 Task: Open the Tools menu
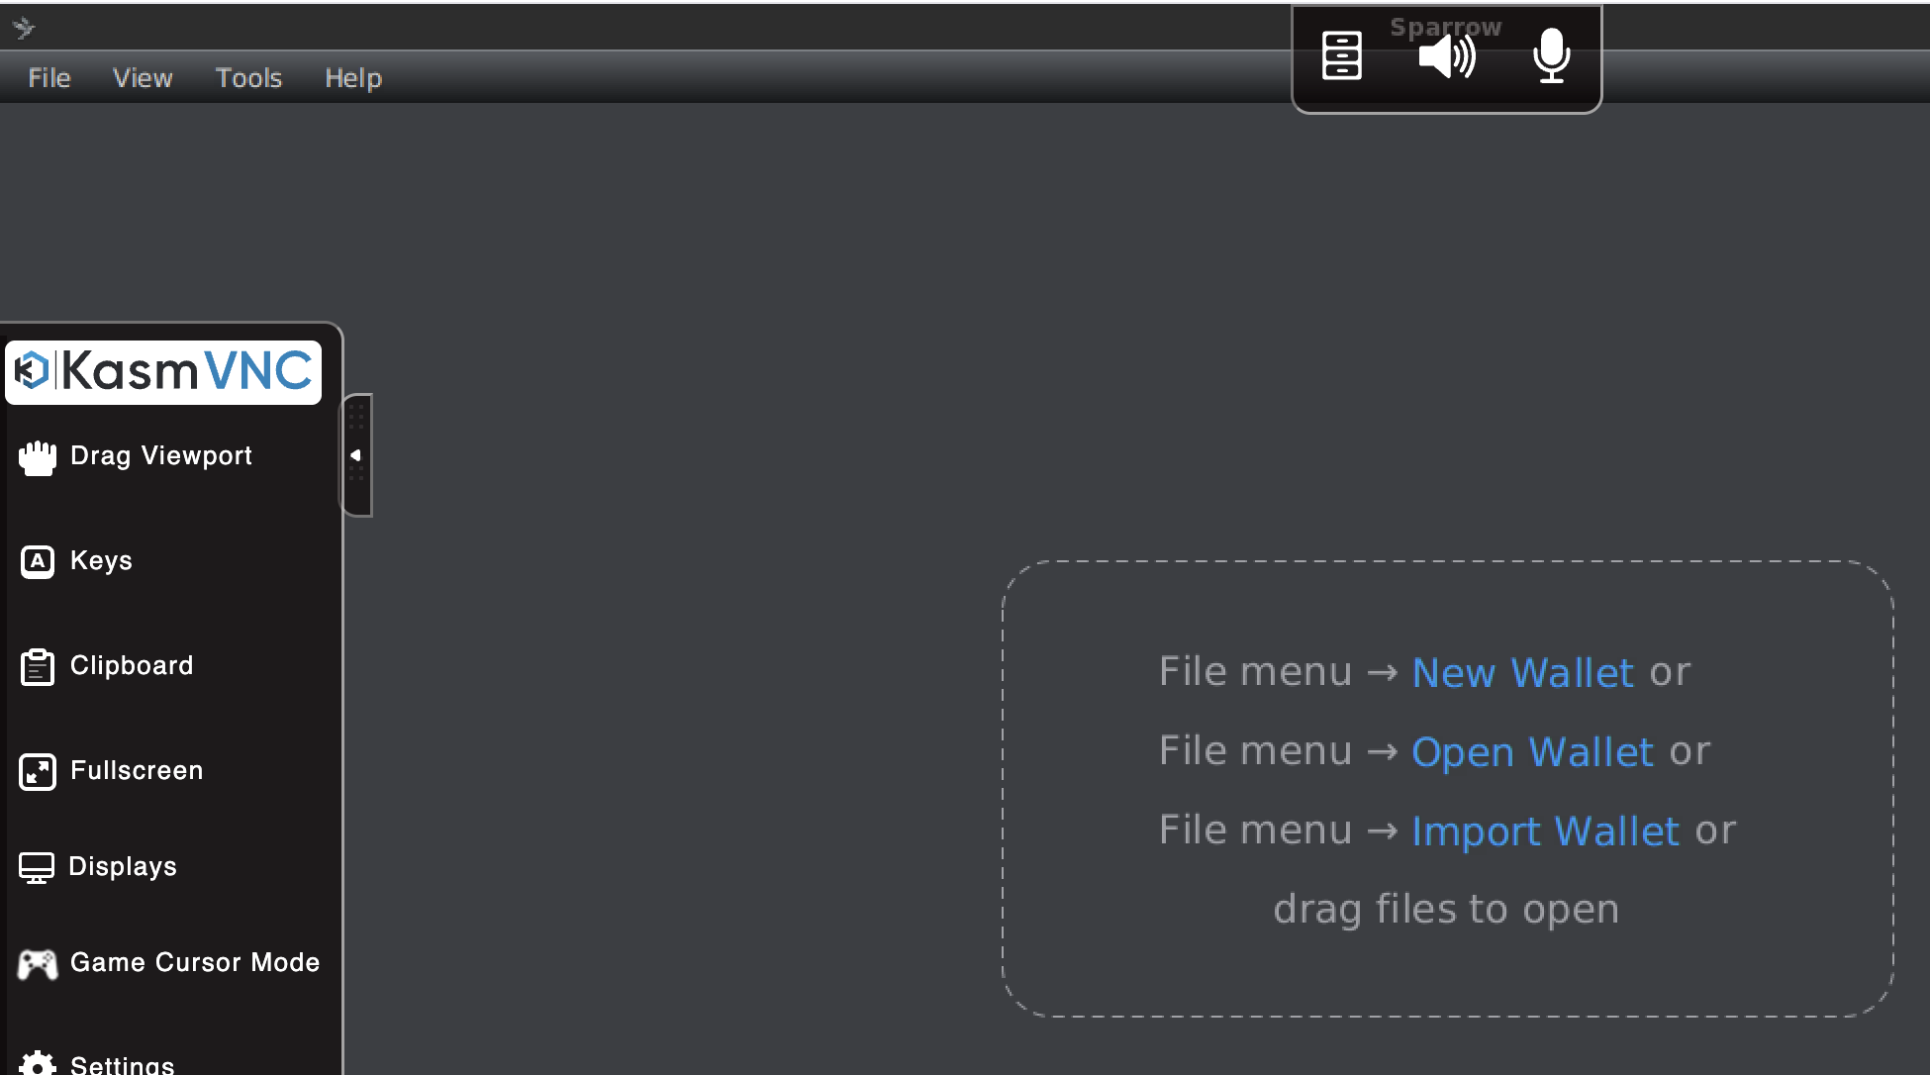click(x=248, y=78)
